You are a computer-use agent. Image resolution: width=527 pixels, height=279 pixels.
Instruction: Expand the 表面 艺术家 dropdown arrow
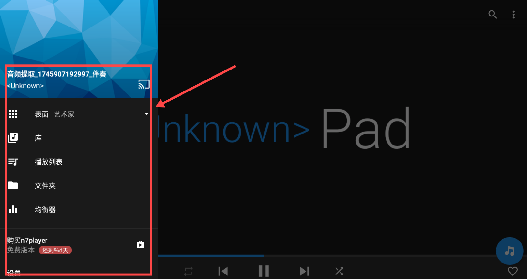146,114
